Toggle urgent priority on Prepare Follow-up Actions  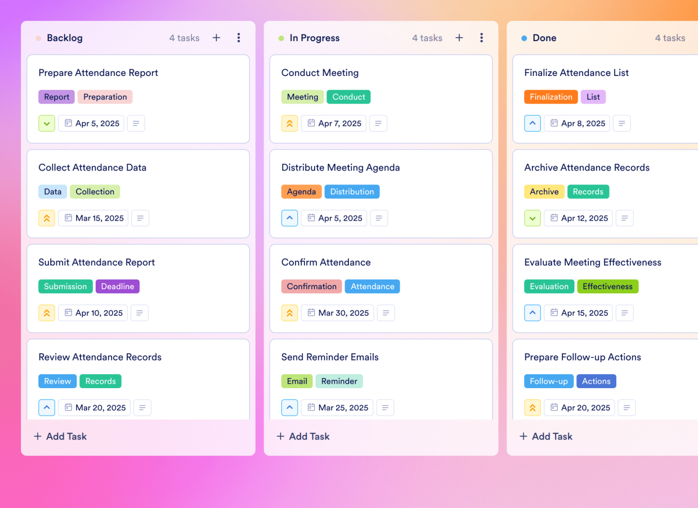(x=533, y=407)
